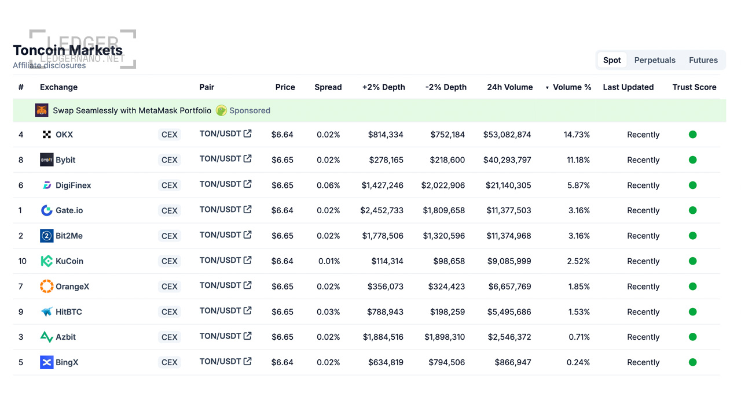The image size is (741, 416).
Task: Select the 0.06% spread value
Action: [x=328, y=185]
